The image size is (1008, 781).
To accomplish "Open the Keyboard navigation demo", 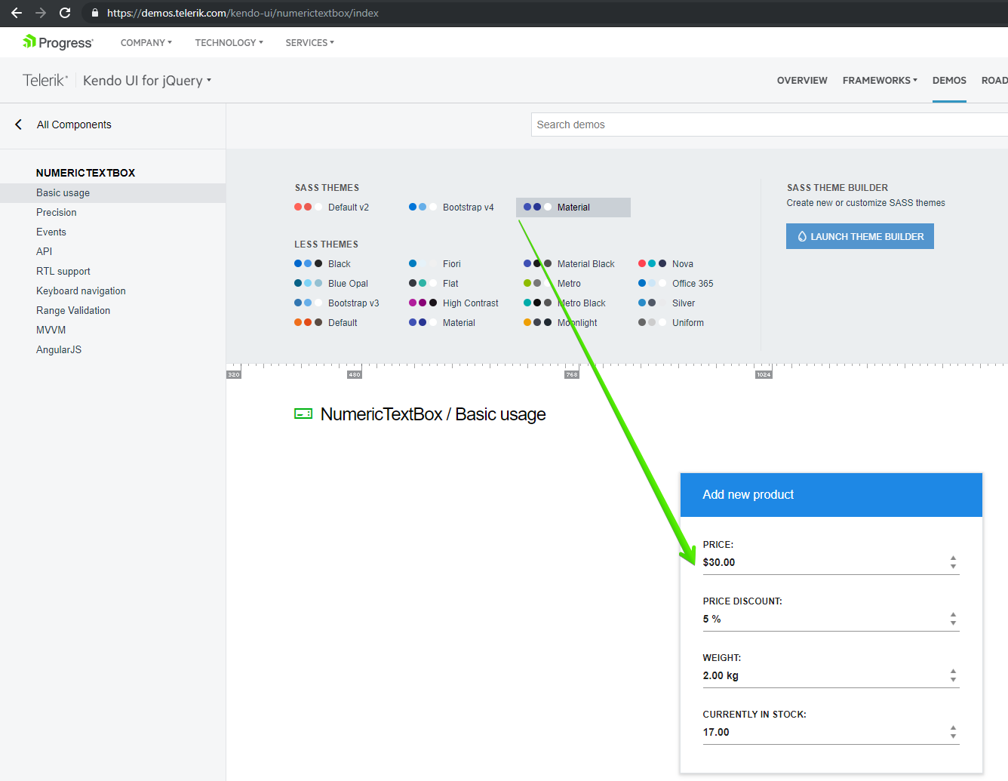I will (x=81, y=291).
